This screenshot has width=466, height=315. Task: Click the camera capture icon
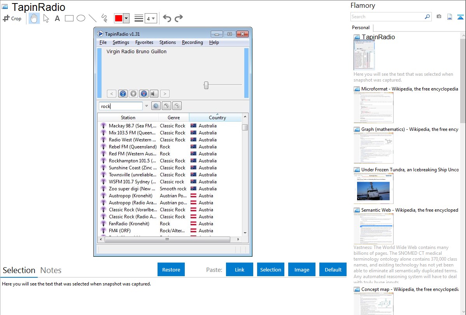click(x=439, y=17)
